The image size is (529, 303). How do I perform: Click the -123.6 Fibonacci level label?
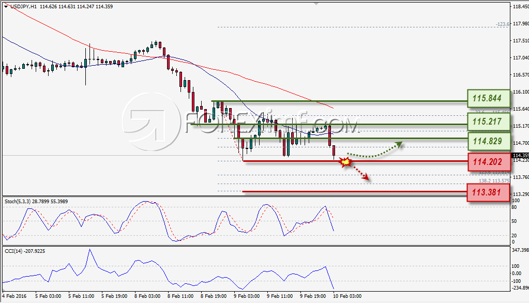coord(502,24)
